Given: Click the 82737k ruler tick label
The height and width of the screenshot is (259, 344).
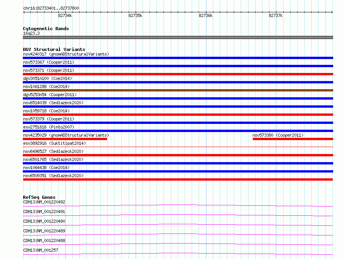Looking at the screenshot, I should pos(276,15).
